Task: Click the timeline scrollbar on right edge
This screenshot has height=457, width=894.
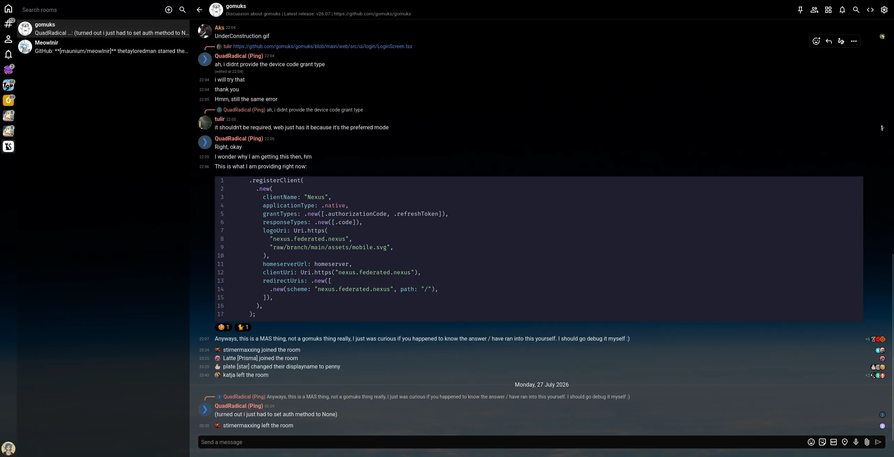Action: (x=893, y=347)
